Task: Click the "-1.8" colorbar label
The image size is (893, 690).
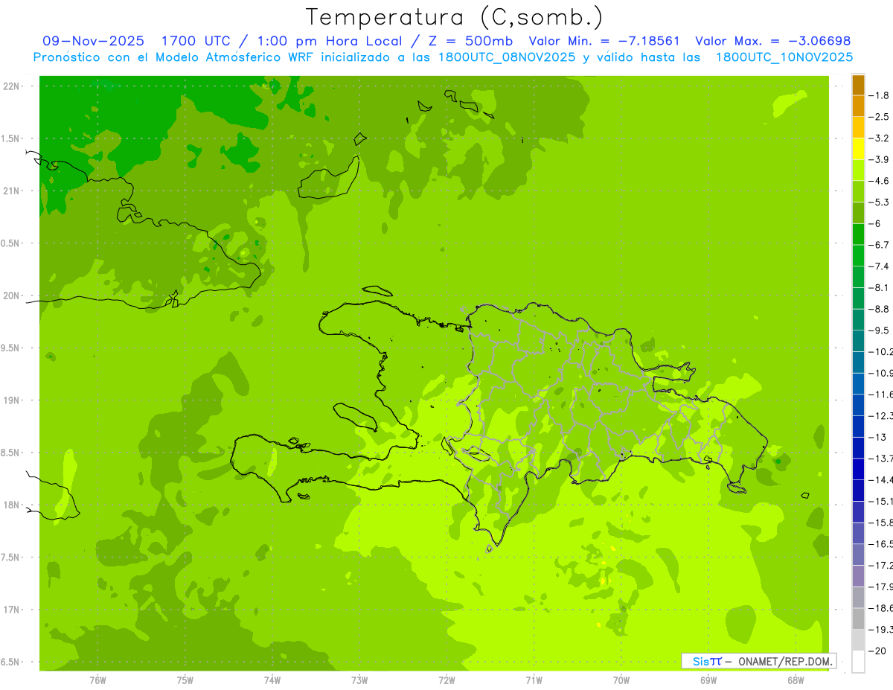Action: [x=879, y=95]
